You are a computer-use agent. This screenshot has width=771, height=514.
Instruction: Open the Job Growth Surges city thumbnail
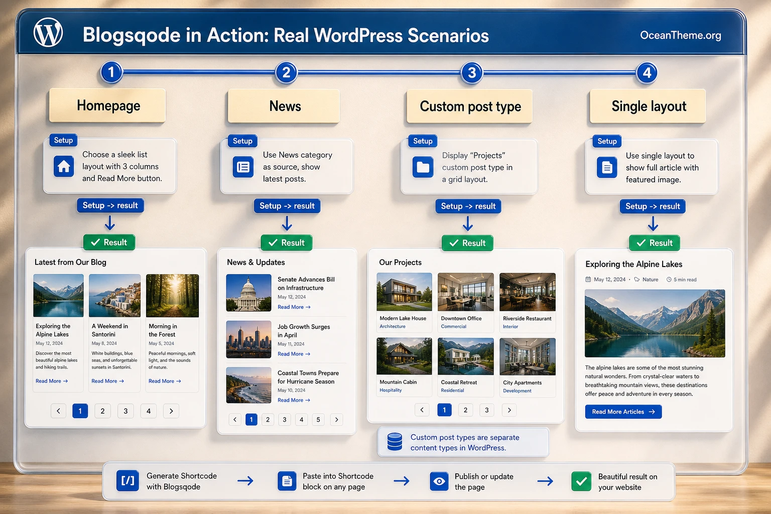tap(248, 339)
